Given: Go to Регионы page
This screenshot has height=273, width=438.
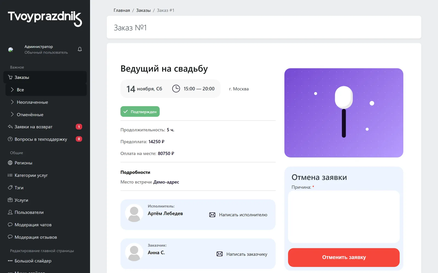Looking at the screenshot, I should click(x=45, y=163).
